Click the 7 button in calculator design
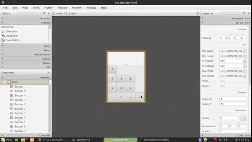The height and width of the screenshot is (142, 252). point(112,69)
